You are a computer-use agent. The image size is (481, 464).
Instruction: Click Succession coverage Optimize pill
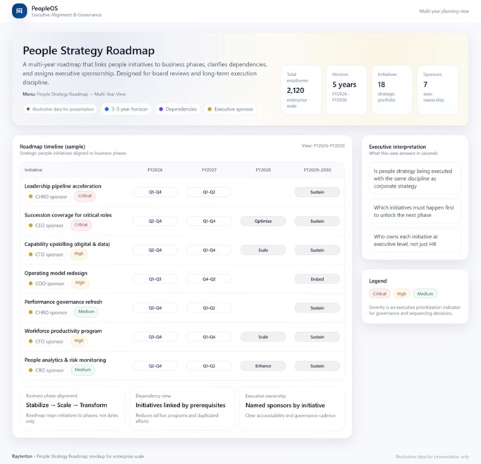click(x=263, y=221)
